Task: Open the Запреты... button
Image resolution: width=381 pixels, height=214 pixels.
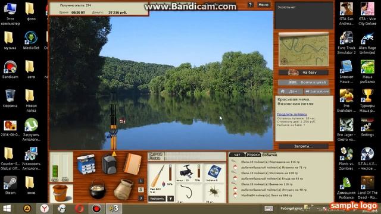Action: [304, 146]
